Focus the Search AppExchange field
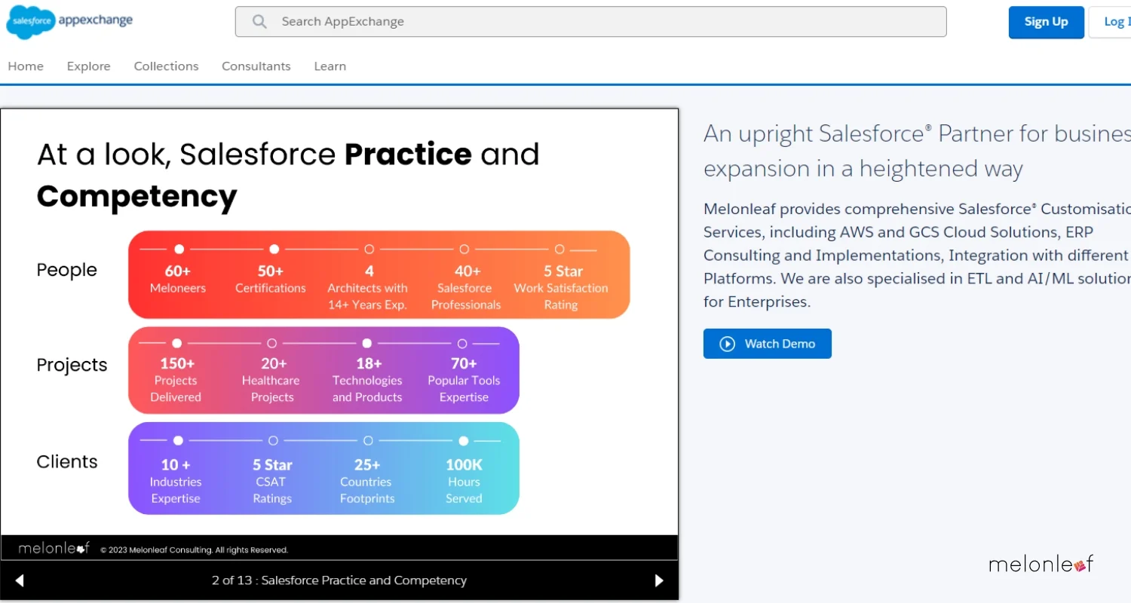 pyautogui.click(x=603, y=22)
